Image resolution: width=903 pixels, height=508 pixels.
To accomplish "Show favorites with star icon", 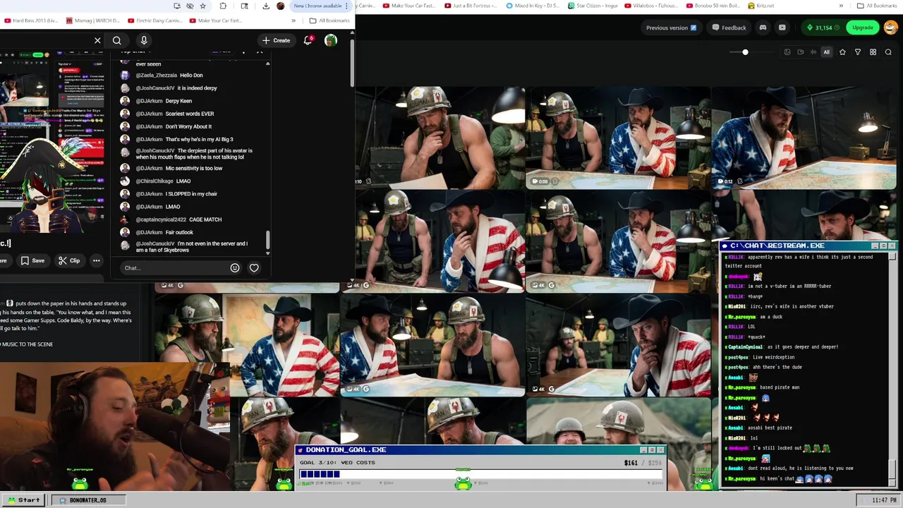I will (x=842, y=52).
